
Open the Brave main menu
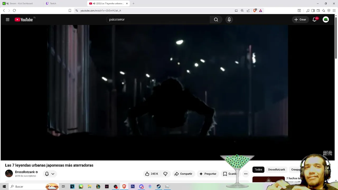pyautogui.click(x=334, y=11)
